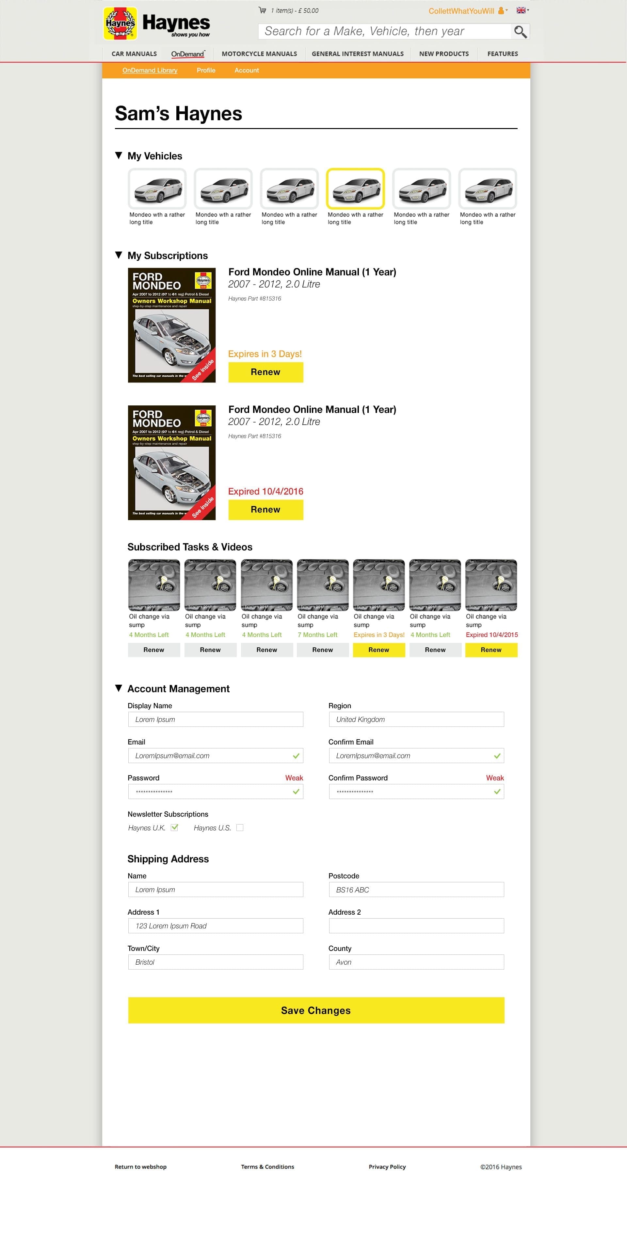
Task: Open the Terms & Conditions link
Action: (267, 1167)
